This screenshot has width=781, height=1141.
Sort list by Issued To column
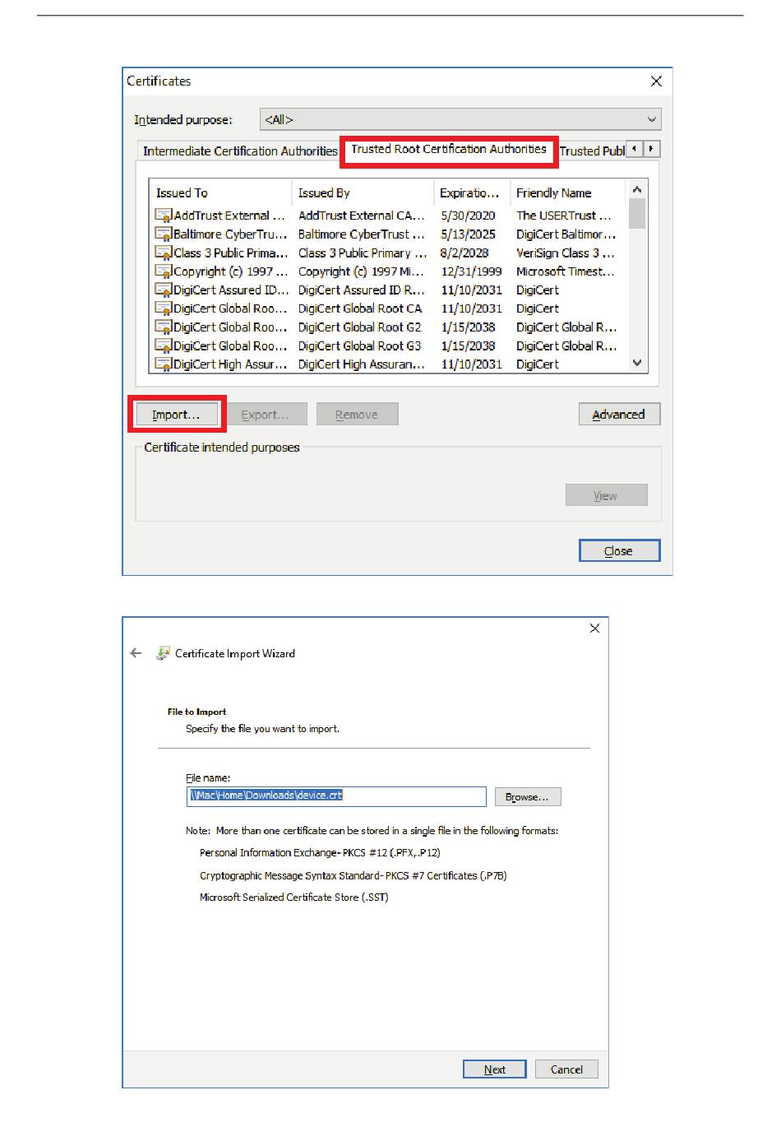[x=220, y=192]
